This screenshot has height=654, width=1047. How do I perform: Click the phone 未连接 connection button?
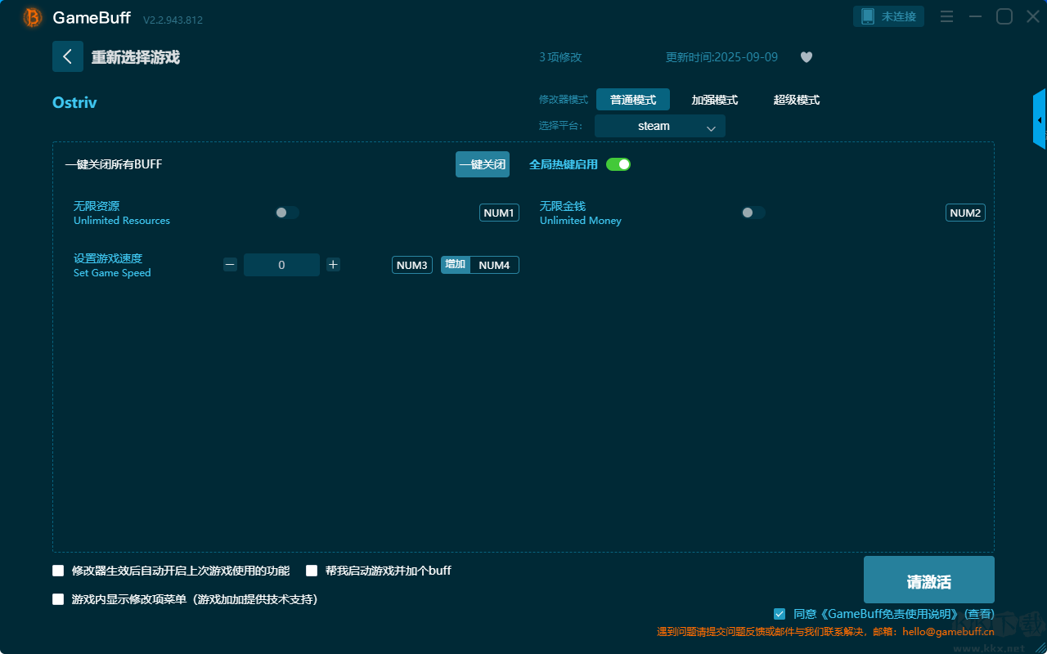[x=889, y=16]
